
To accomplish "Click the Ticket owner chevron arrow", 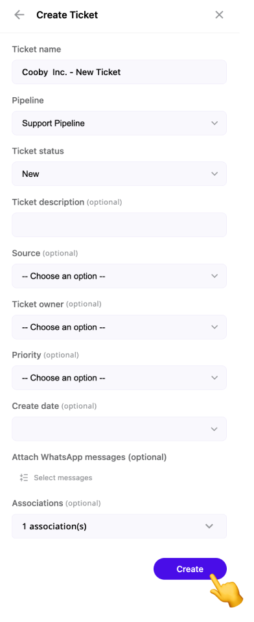I will tap(214, 327).
